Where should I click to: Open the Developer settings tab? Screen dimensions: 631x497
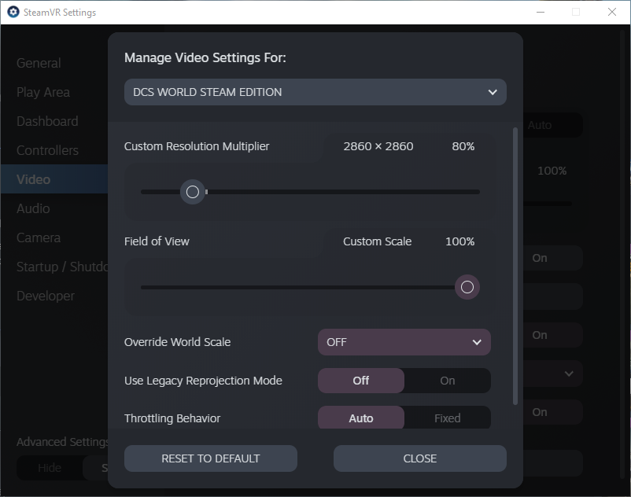(46, 296)
